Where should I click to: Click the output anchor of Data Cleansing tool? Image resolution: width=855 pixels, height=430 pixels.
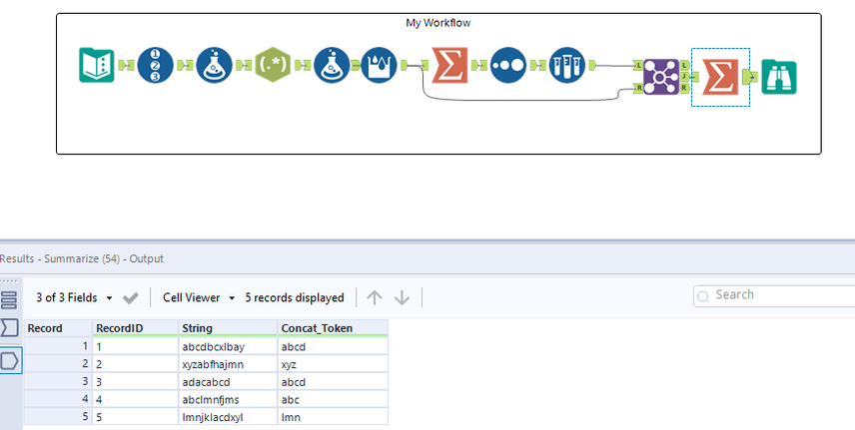405,66
